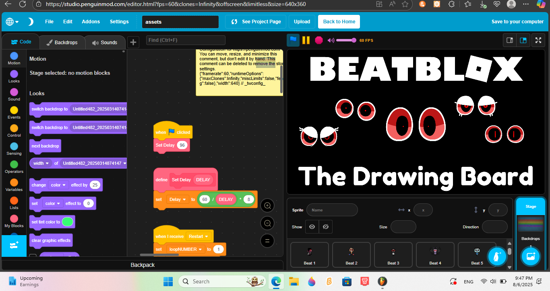The height and width of the screenshot is (291, 550).
Task: Reset the workspace zoom level
Action: (x=267, y=241)
